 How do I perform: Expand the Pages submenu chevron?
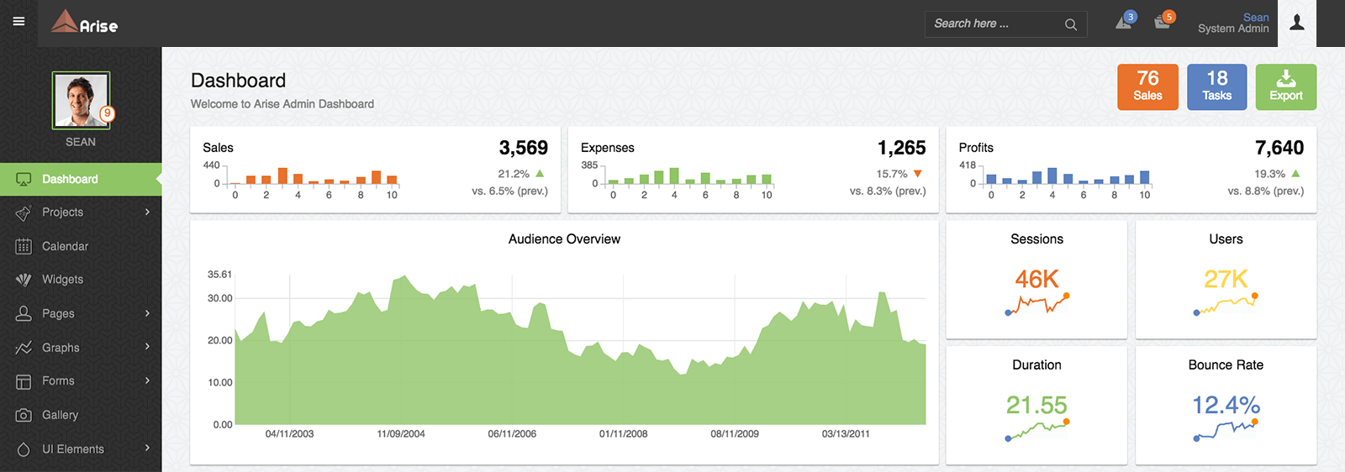147,313
